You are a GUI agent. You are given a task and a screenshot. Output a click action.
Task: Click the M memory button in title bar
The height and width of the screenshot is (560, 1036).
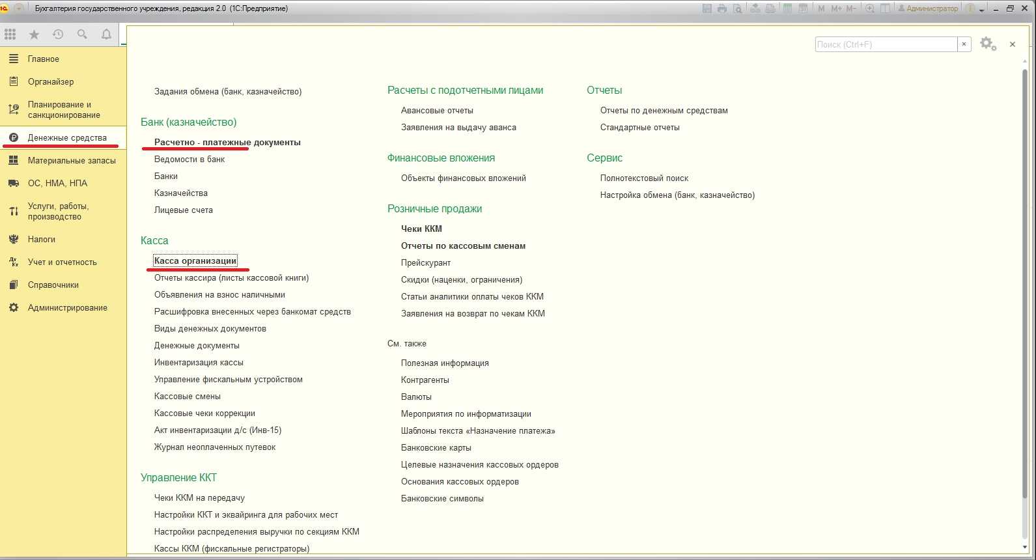click(x=821, y=8)
